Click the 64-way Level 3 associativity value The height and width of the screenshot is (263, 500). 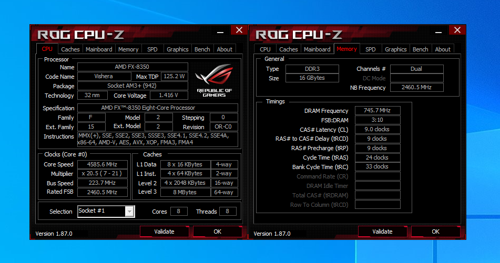coord(225,192)
